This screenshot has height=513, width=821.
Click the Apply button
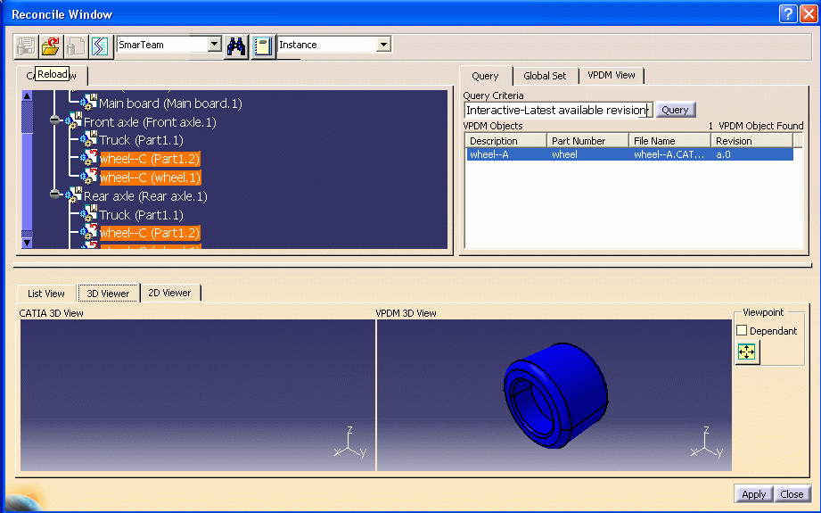[753, 494]
